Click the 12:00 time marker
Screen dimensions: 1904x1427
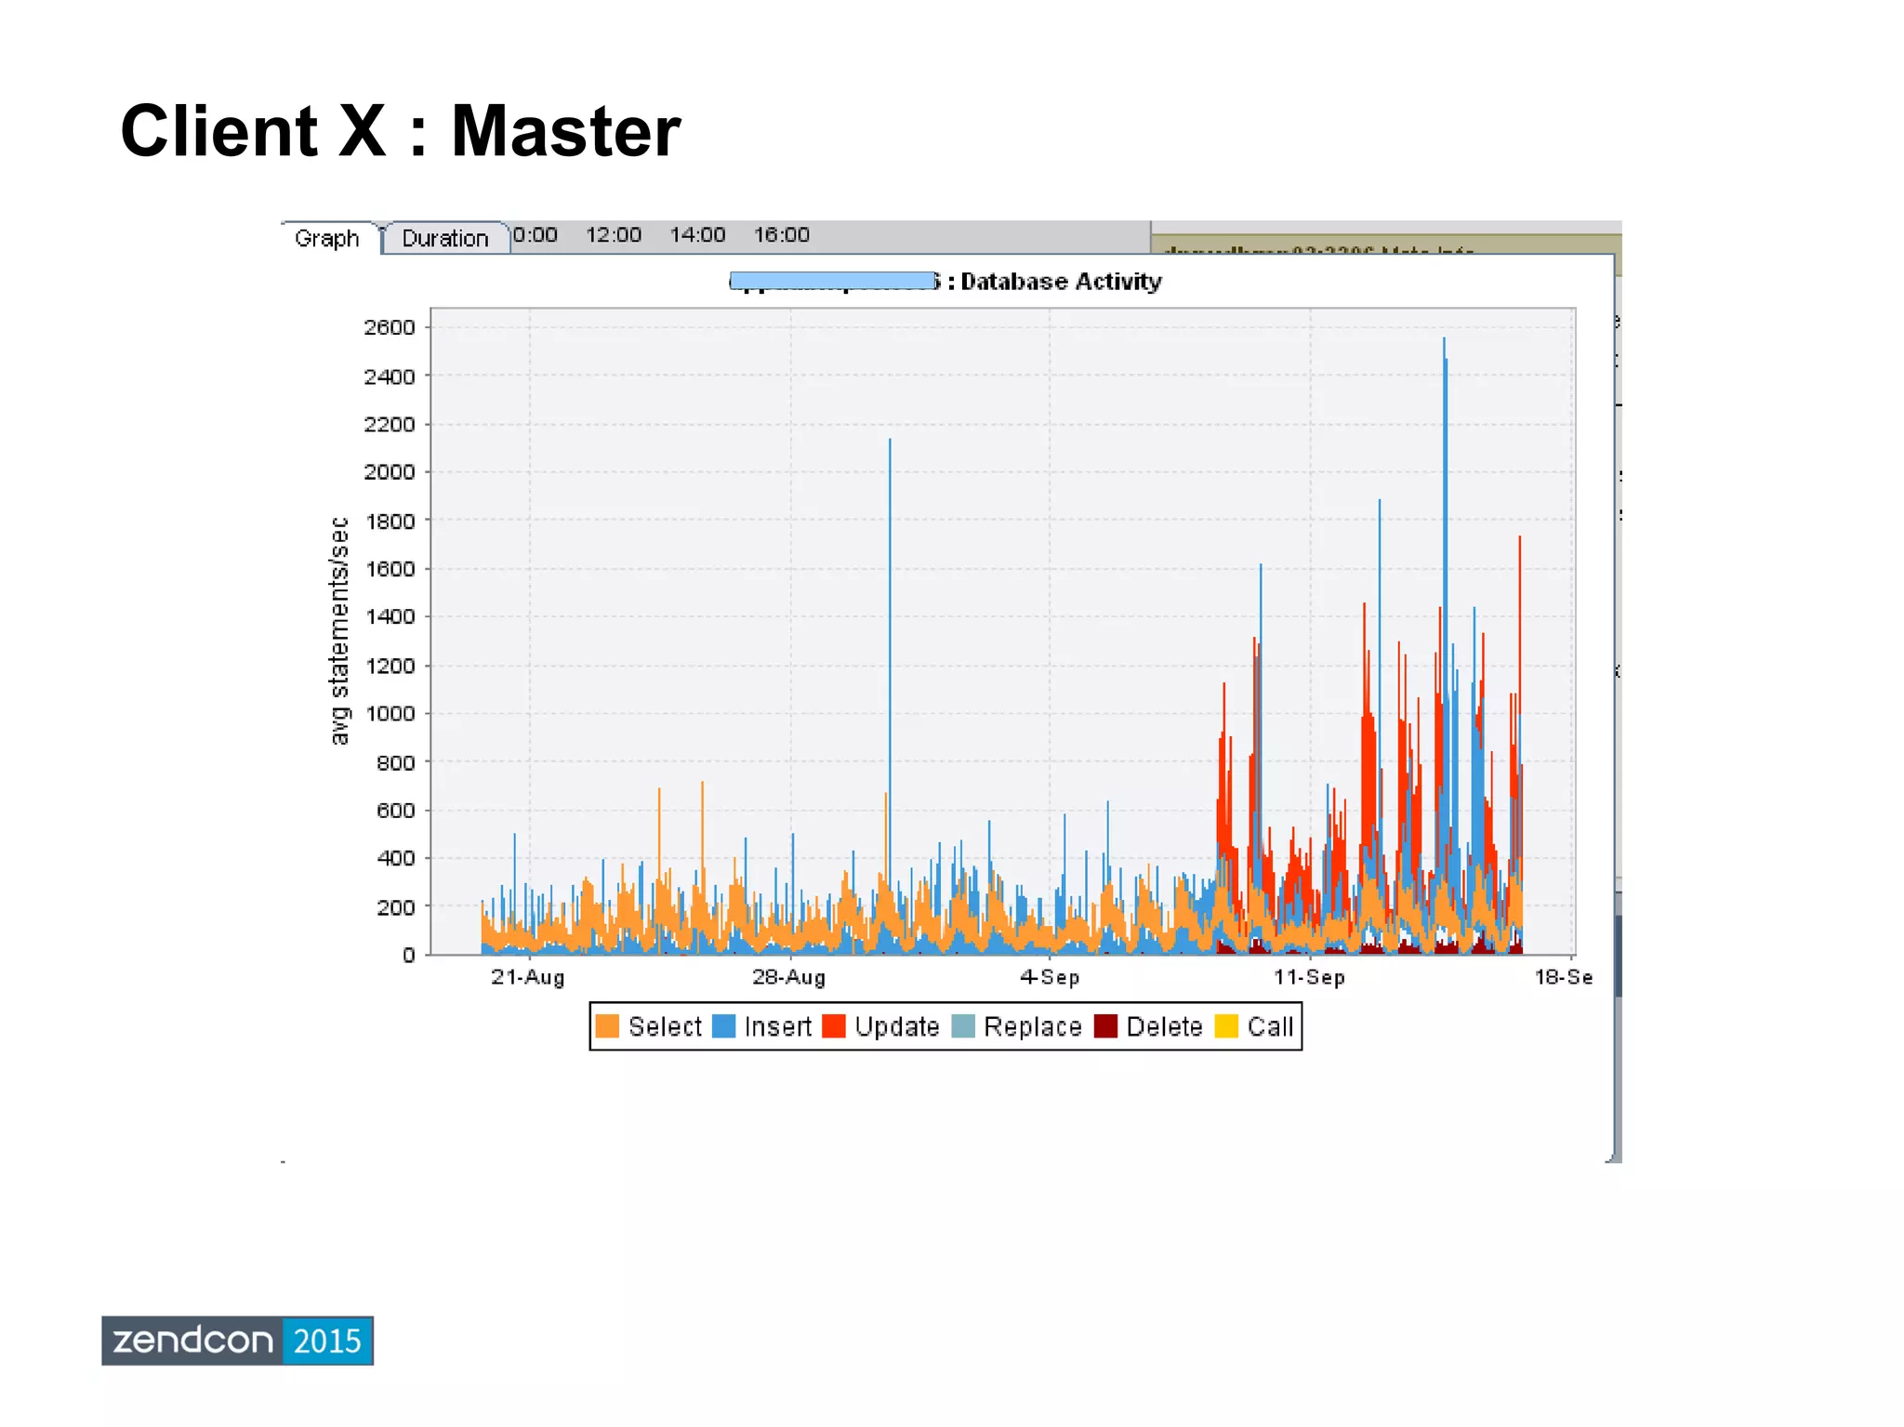(614, 235)
